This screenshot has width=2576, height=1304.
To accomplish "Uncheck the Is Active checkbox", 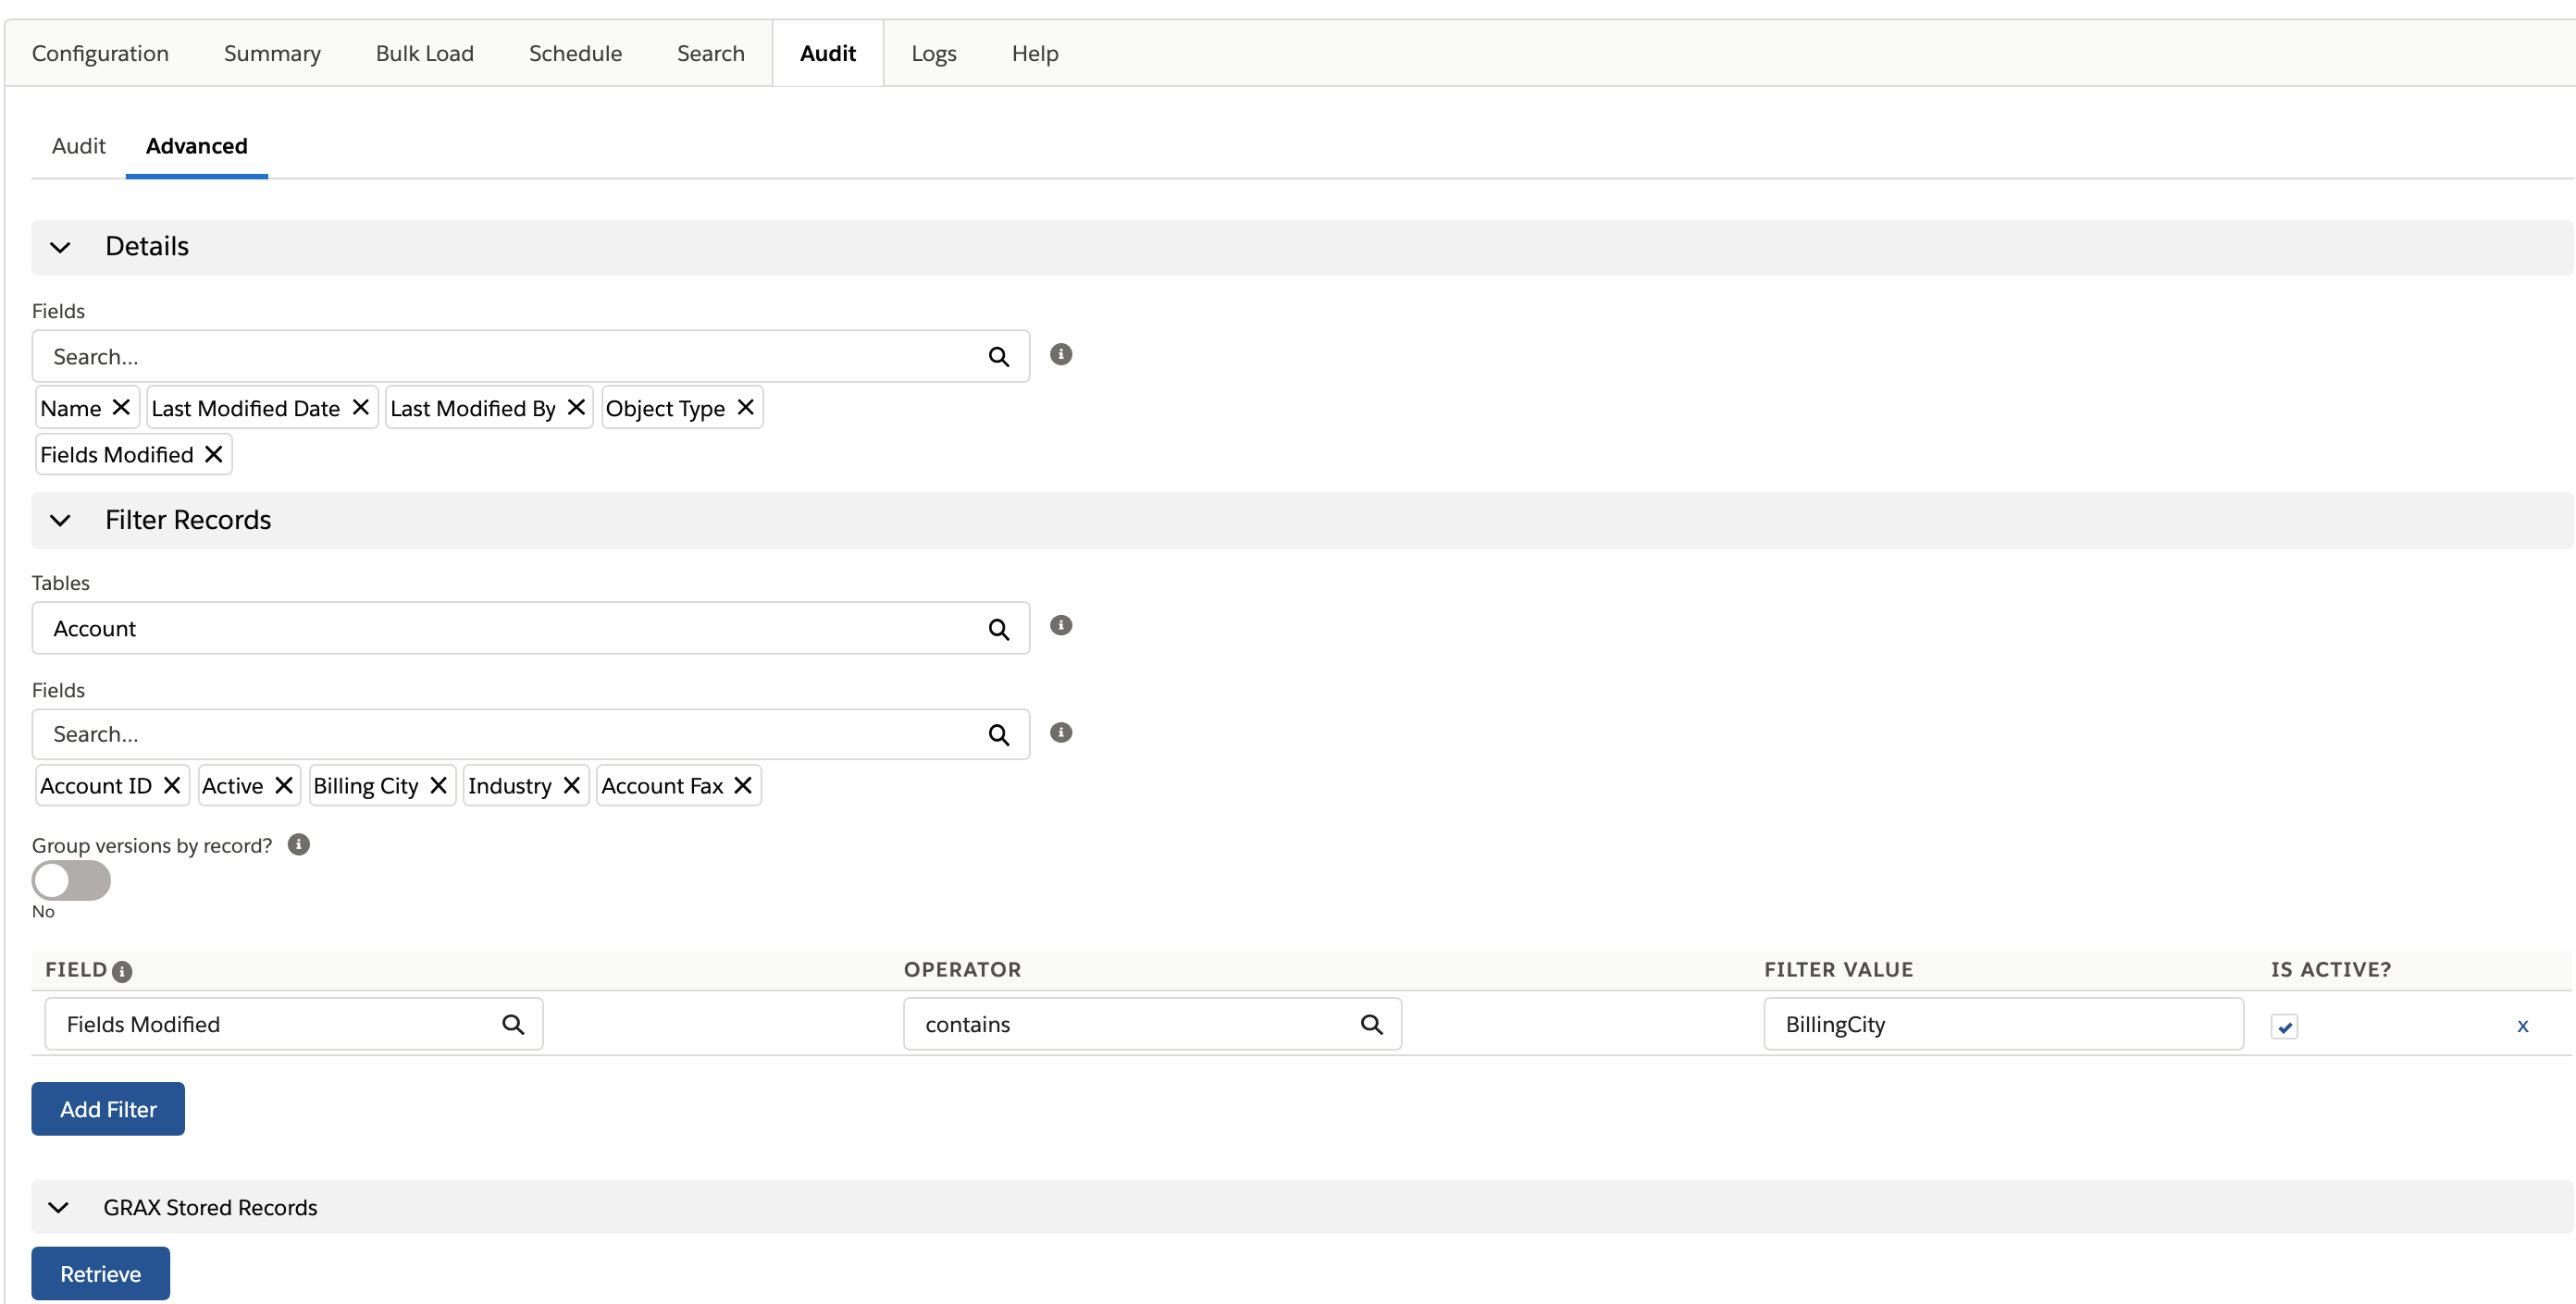I will click(2284, 1027).
